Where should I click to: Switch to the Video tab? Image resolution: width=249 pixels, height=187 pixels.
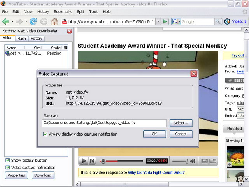pyautogui.click(x=8, y=38)
